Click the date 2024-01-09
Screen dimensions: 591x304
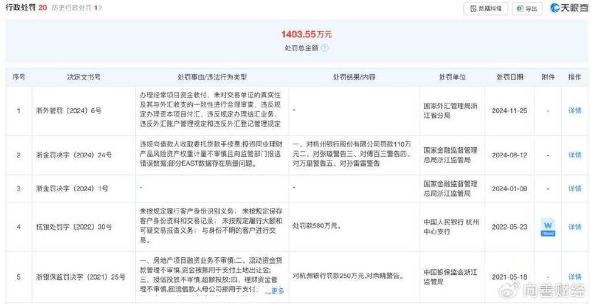510,188
